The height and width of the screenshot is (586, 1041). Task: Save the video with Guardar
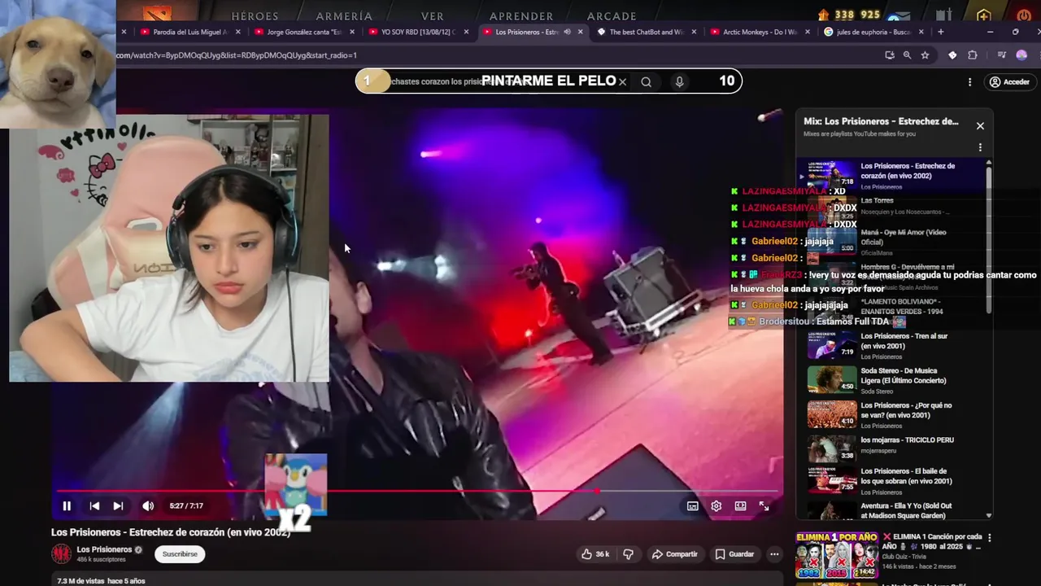click(x=734, y=554)
